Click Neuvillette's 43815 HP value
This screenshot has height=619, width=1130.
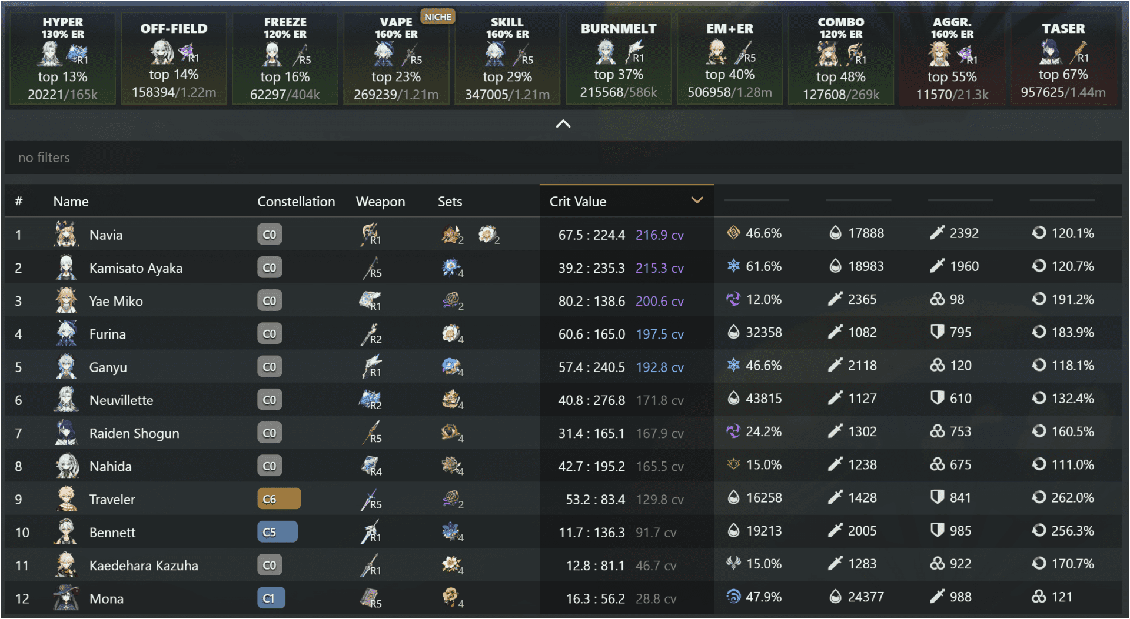pyautogui.click(x=764, y=399)
